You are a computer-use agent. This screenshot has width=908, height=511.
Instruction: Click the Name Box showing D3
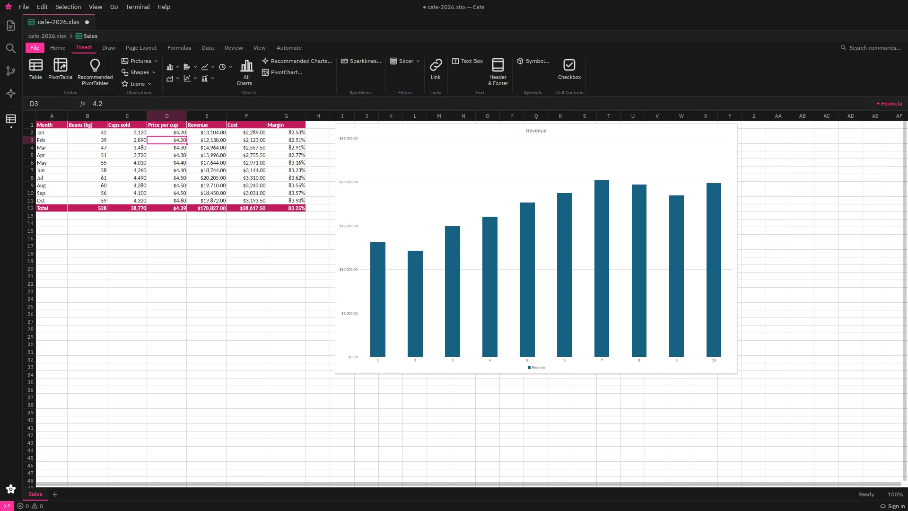coord(51,104)
